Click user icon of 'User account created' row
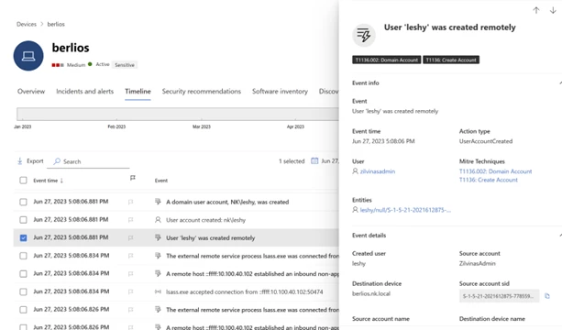562x330 pixels. click(158, 220)
